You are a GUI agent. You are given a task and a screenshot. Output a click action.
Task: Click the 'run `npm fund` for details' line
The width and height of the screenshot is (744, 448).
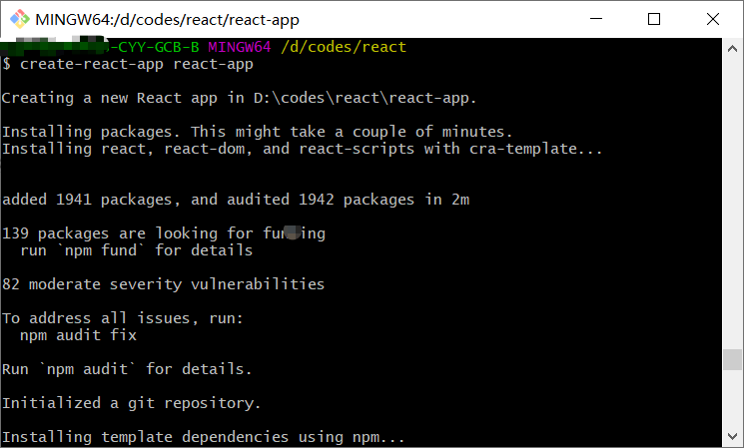click(137, 249)
